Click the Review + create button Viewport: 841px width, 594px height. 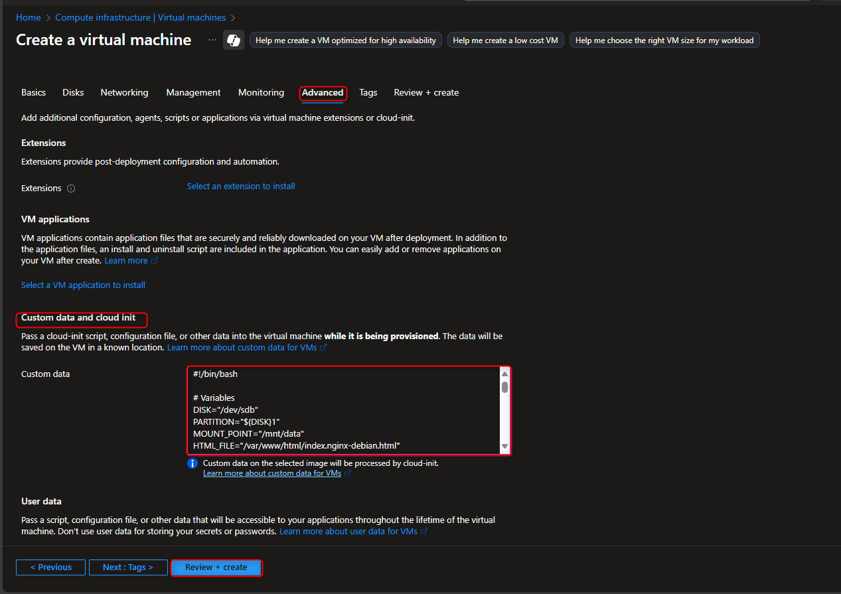click(x=216, y=567)
